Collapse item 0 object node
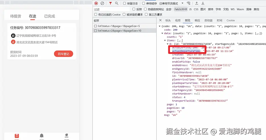 168,44
